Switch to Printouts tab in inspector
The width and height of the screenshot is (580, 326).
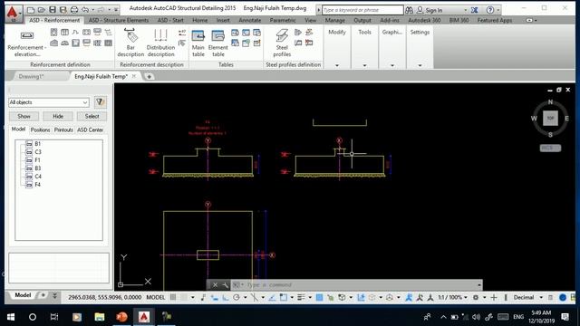pos(63,129)
